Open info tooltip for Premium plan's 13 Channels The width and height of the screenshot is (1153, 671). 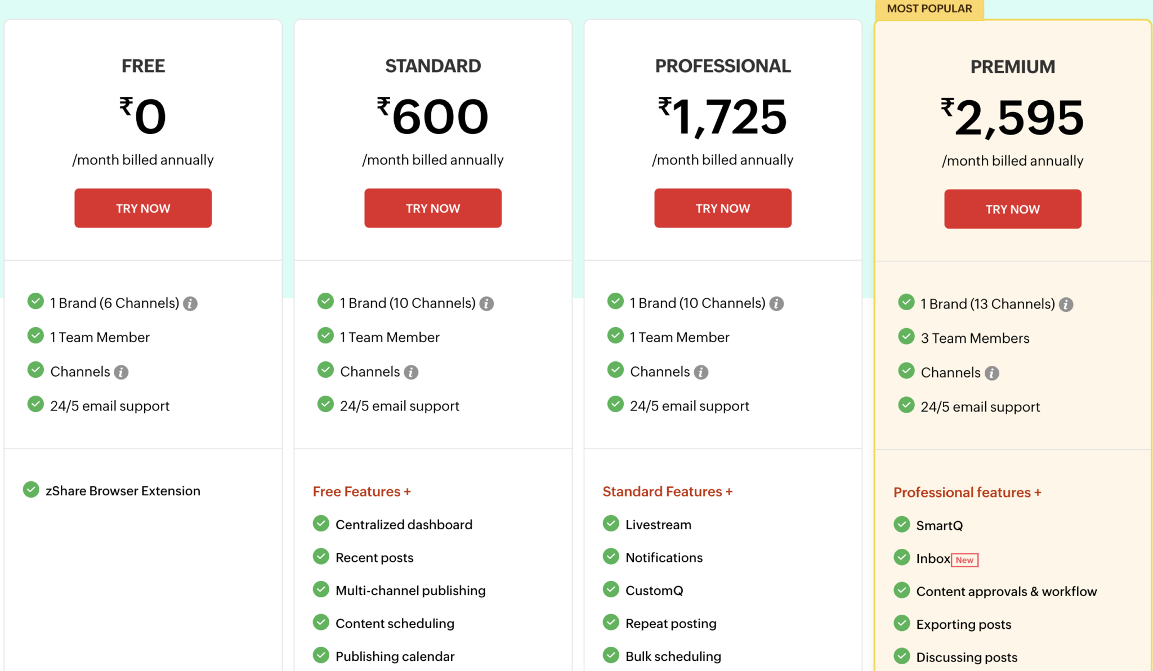click(x=1066, y=304)
